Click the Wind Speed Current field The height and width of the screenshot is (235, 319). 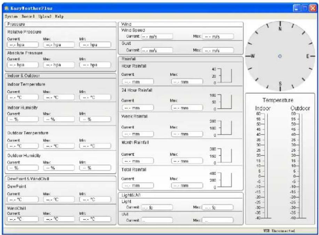(157, 37)
